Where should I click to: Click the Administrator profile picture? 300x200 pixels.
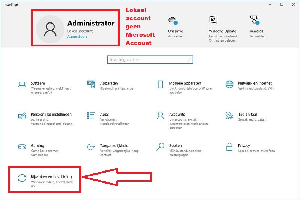tap(50, 29)
